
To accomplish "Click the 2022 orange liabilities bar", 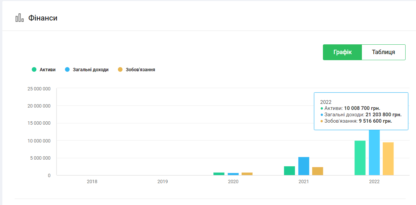I will tap(388, 159).
